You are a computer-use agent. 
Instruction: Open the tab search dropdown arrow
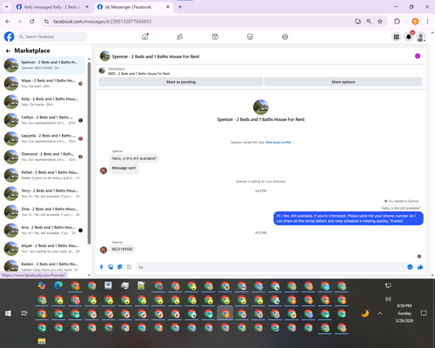[7, 7]
